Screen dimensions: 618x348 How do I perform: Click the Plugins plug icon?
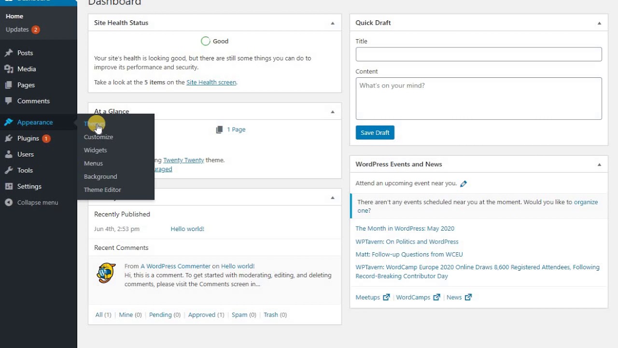point(9,138)
